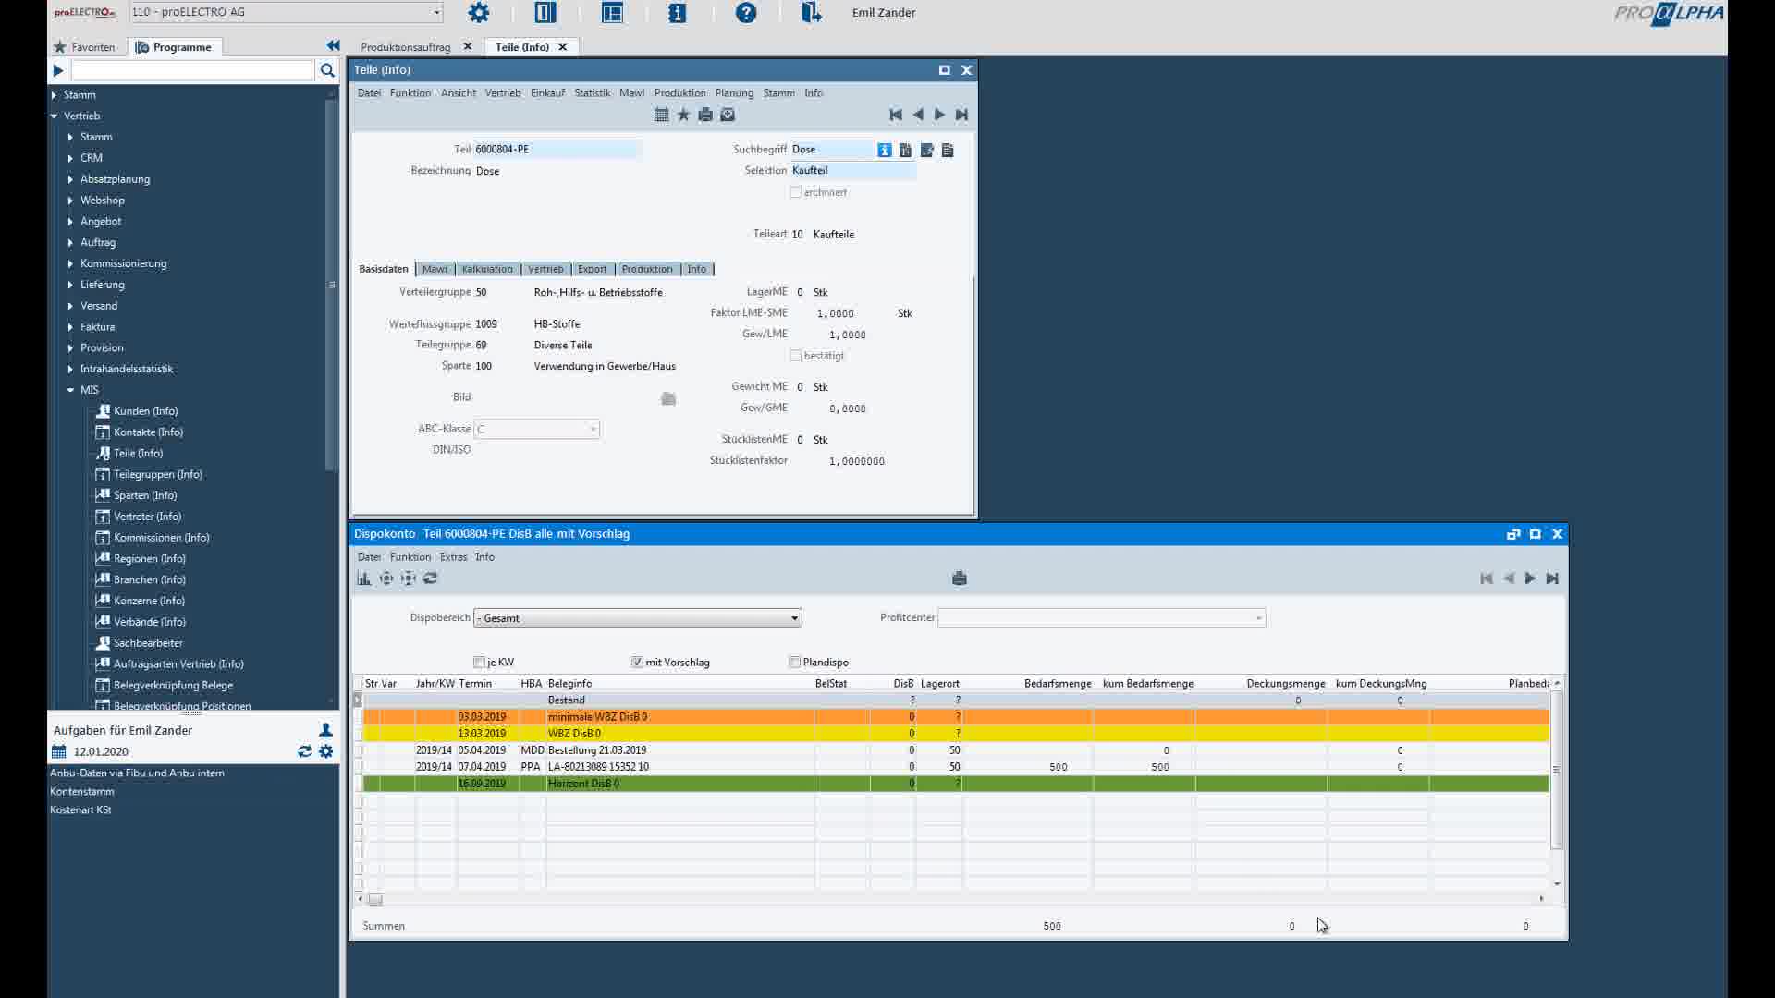Click the favorite star in Teile toolbar
The width and height of the screenshot is (1775, 998).
click(683, 115)
